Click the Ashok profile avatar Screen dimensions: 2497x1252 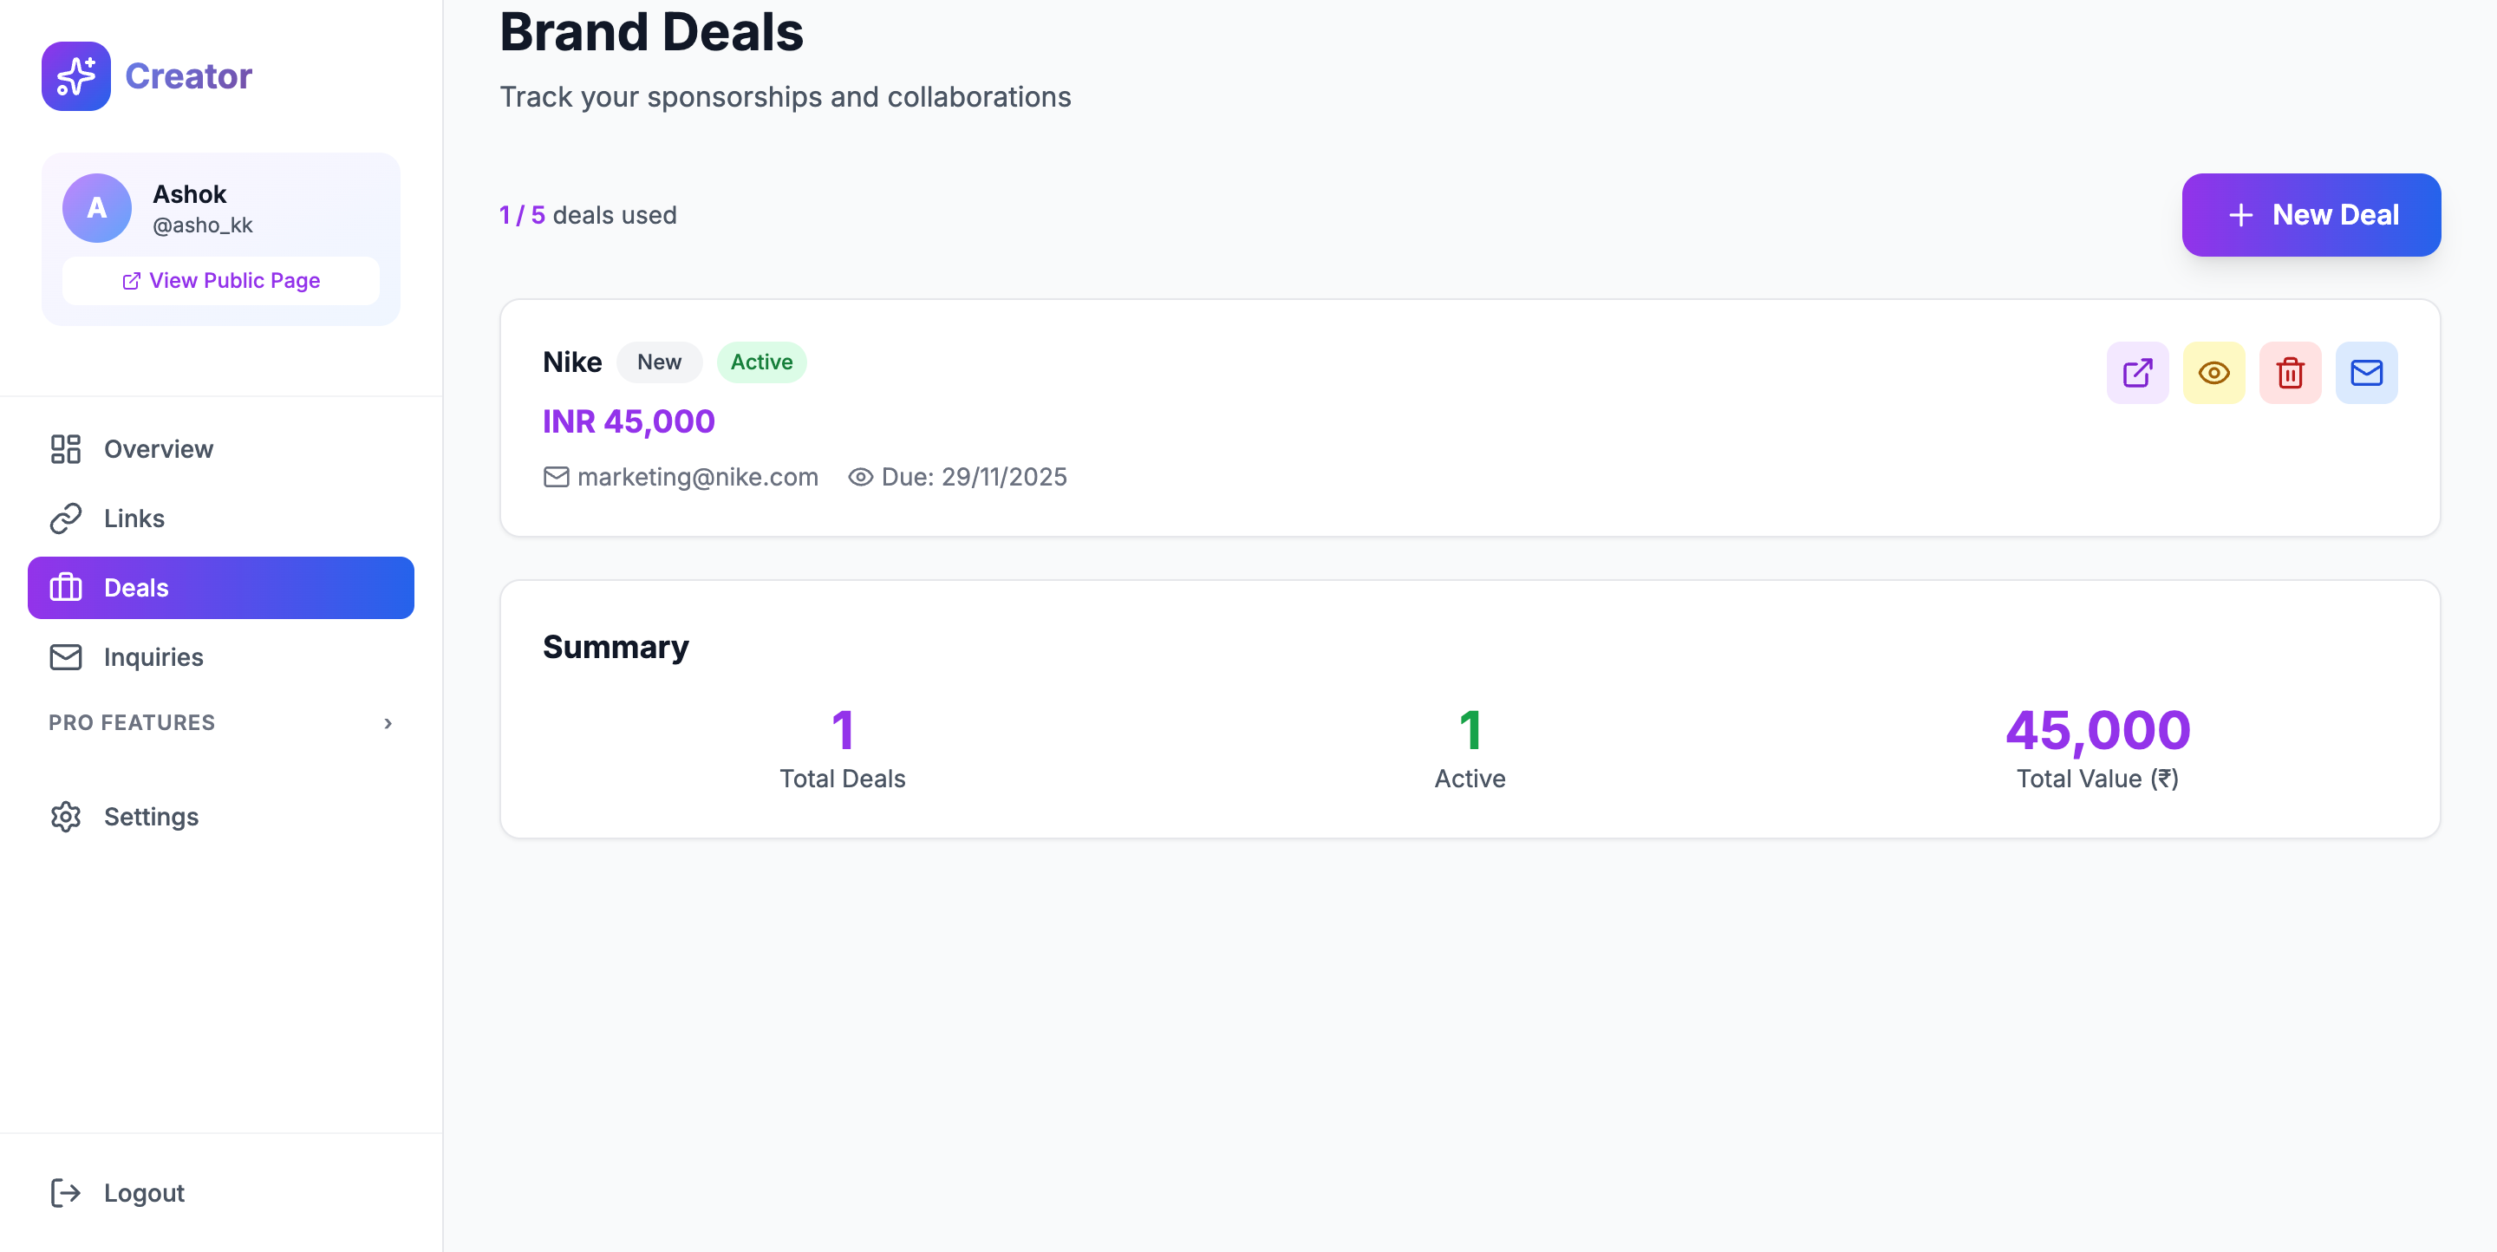click(x=96, y=206)
